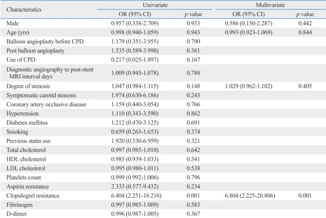Click the value '0.957 (0.338-2.709)'
326x218 pixels.
135,23
